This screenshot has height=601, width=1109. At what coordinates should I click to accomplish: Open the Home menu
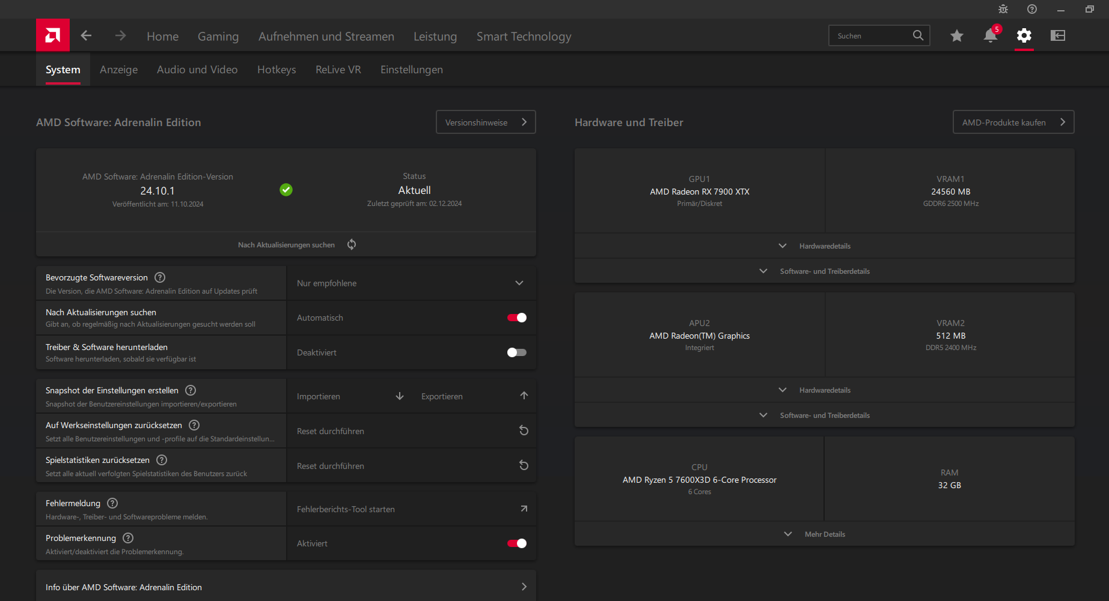[x=162, y=37]
